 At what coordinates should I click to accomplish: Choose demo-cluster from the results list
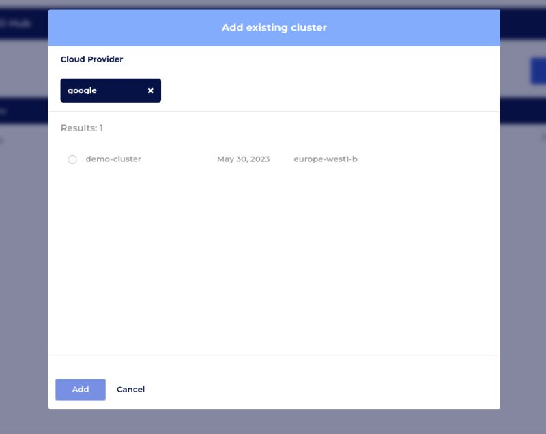click(x=113, y=159)
